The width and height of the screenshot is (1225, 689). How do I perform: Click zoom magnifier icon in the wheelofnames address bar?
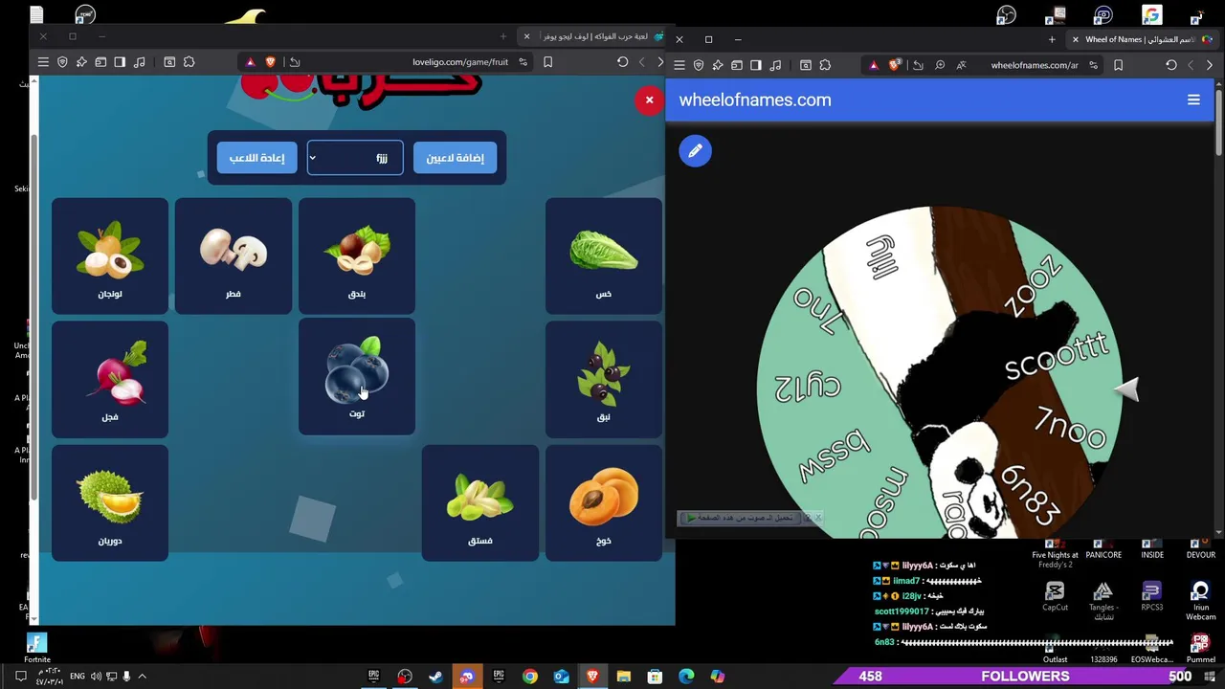[940, 65]
